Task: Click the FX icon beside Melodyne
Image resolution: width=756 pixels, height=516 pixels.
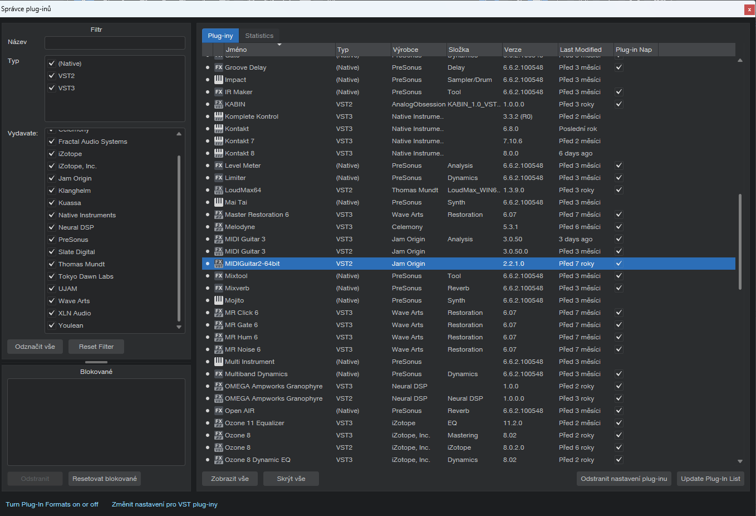Action: tap(219, 227)
